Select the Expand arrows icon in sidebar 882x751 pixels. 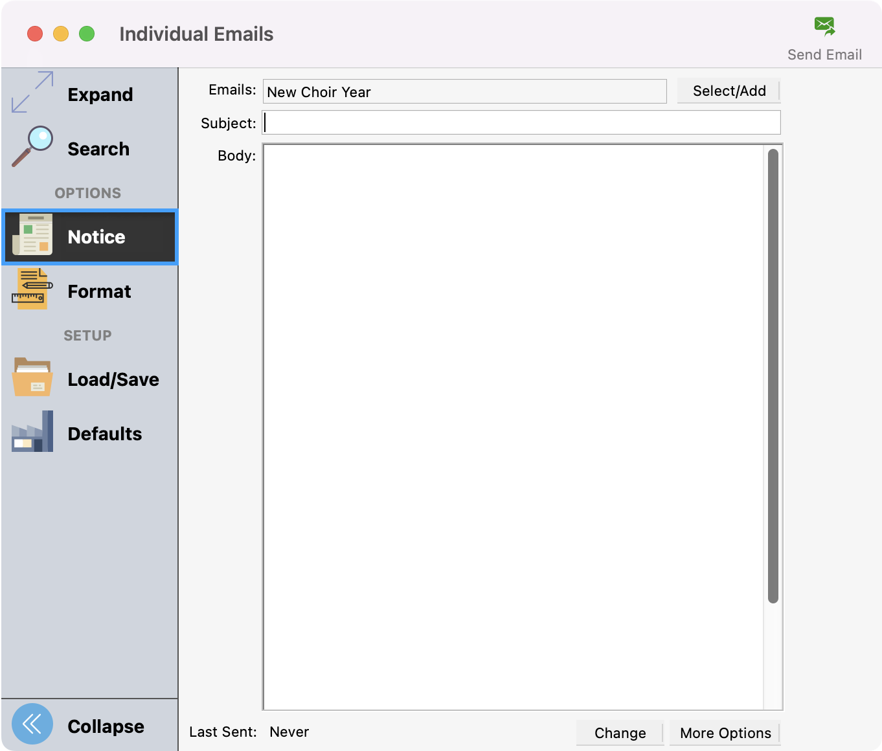click(32, 93)
